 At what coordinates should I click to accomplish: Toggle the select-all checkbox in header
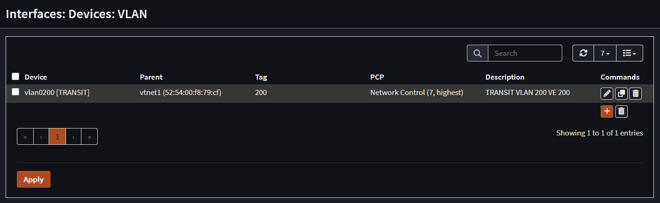[x=15, y=76]
